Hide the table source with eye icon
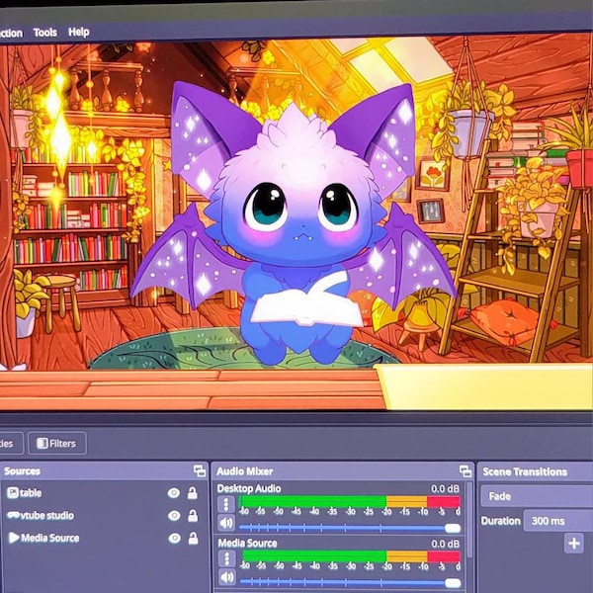Screen dimensions: 593x593 (x=174, y=493)
